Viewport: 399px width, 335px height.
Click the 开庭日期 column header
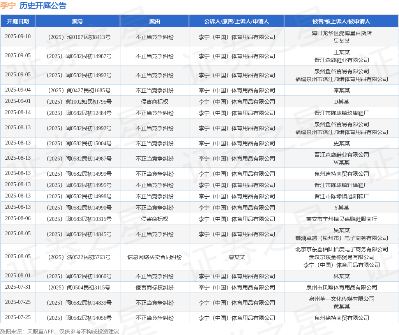pyautogui.click(x=18, y=21)
